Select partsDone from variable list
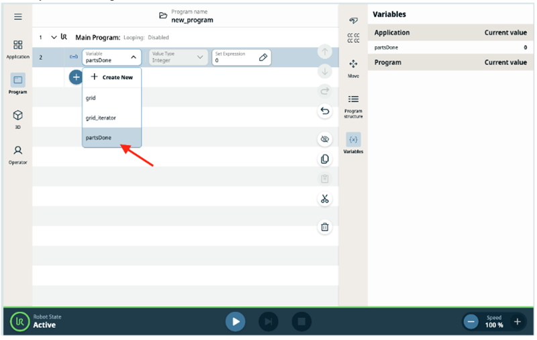Image resolution: width=537 pixels, height=340 pixels. [99, 138]
